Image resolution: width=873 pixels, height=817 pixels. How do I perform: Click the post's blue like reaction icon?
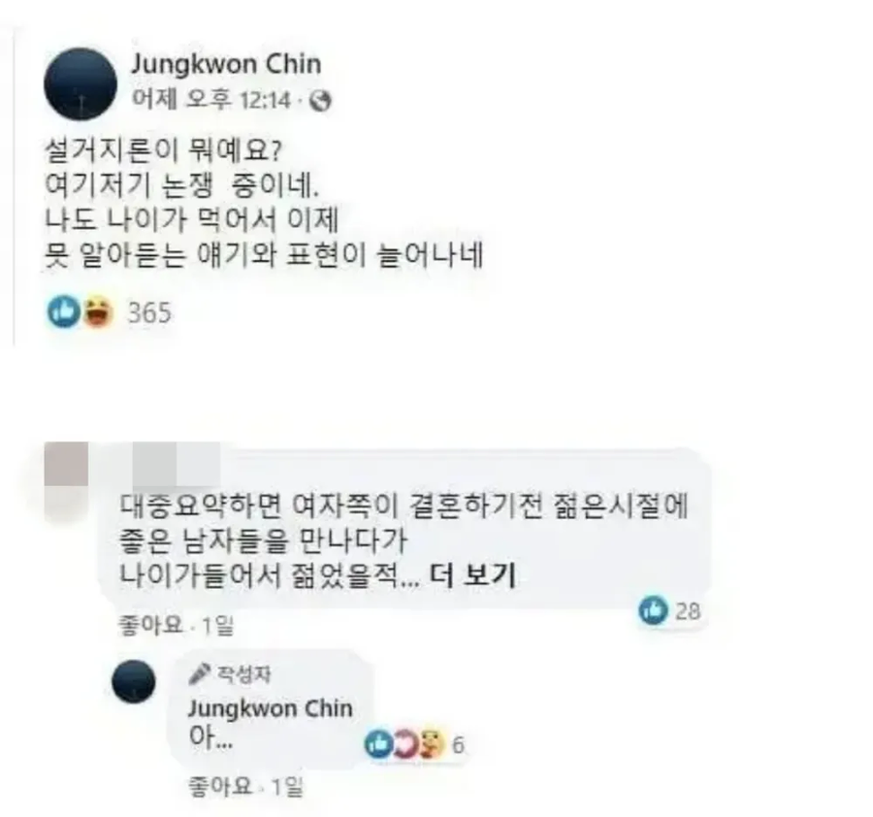(x=65, y=310)
